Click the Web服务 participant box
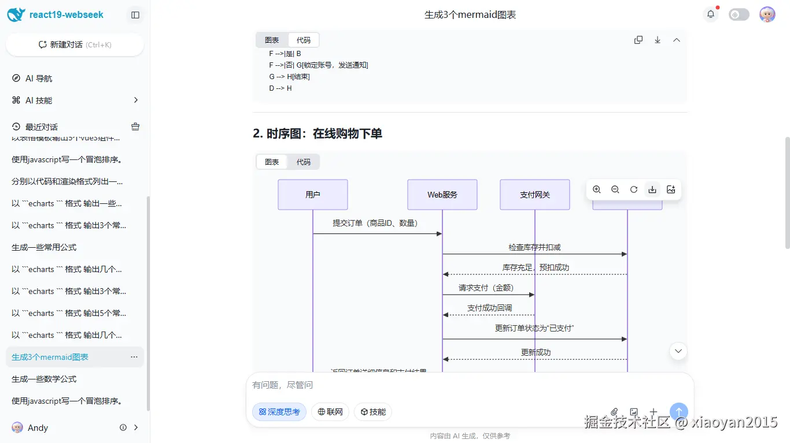790x443 pixels. [442, 195]
